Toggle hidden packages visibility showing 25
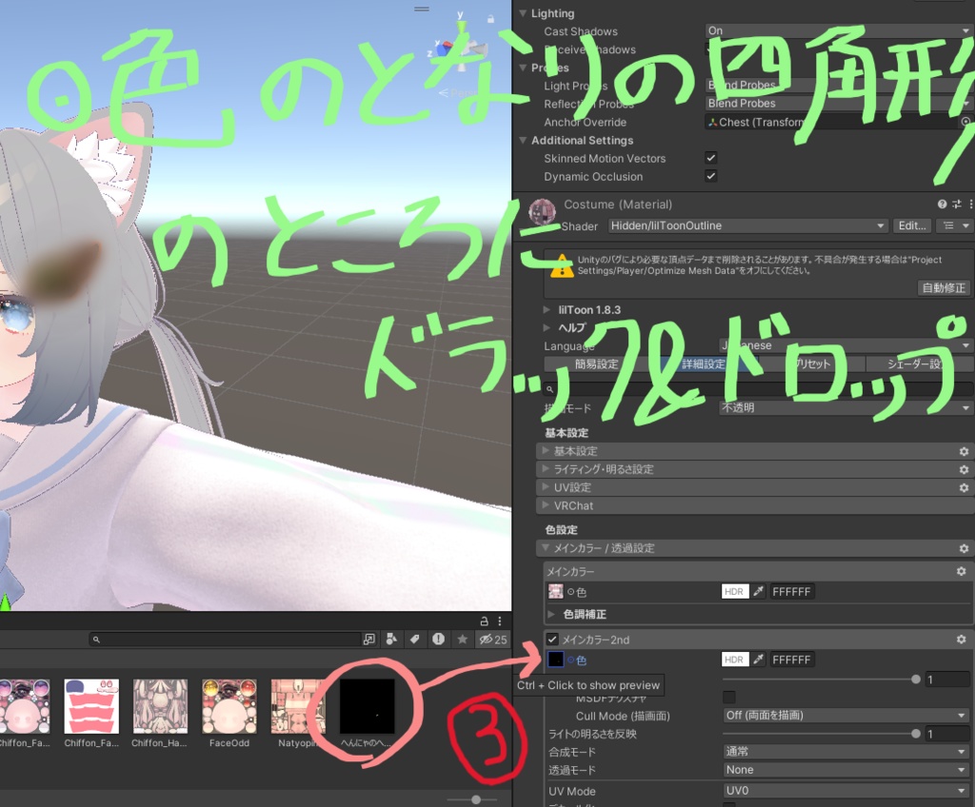The width and height of the screenshot is (975, 807). point(493,640)
